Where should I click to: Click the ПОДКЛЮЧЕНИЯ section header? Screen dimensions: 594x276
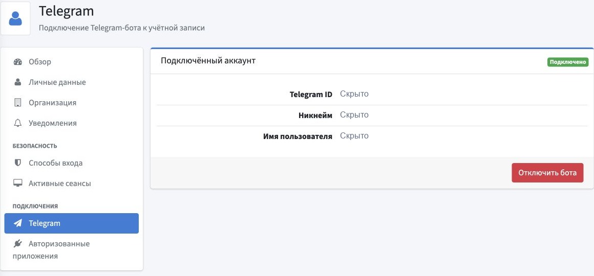(x=35, y=206)
